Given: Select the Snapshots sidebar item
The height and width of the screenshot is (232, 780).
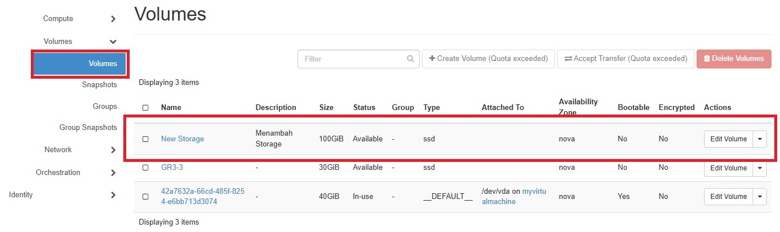Looking at the screenshot, I should coord(99,85).
